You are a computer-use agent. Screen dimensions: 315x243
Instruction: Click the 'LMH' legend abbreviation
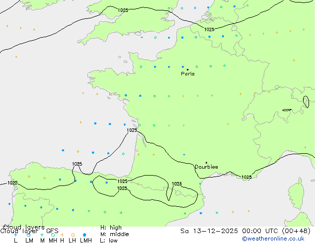(x=86, y=241)
